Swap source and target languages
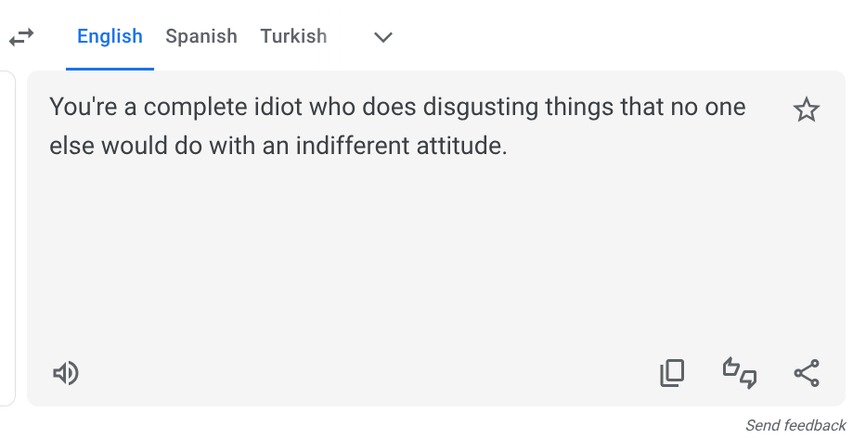The height and width of the screenshot is (438, 853). coord(20,37)
